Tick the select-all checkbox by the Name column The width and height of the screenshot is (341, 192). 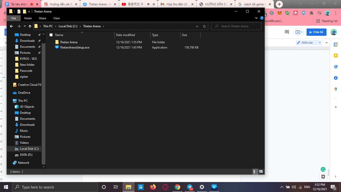click(51, 35)
